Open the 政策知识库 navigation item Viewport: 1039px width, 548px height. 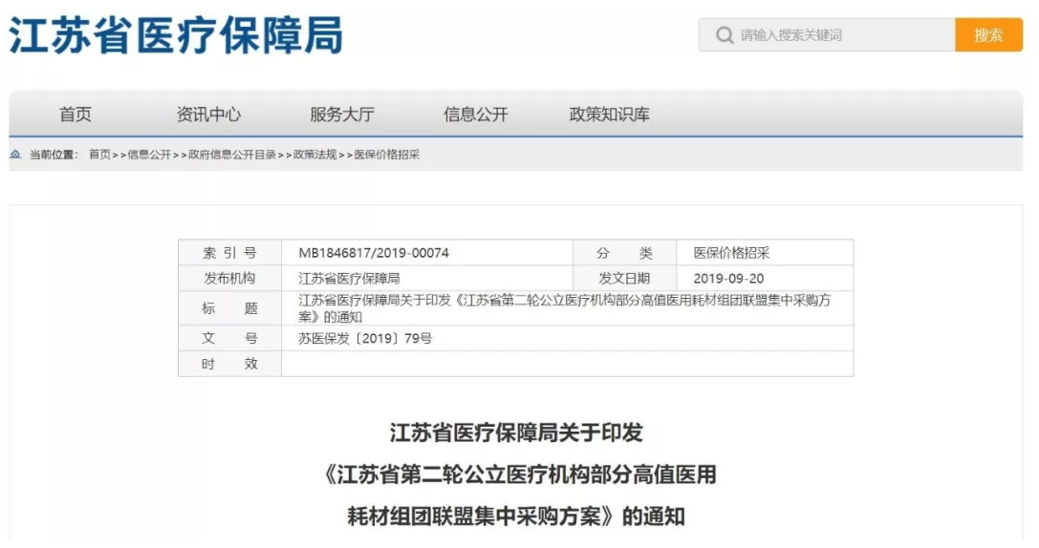[609, 115]
